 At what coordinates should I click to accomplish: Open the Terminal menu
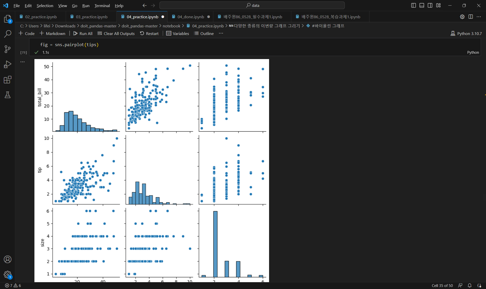[102, 6]
